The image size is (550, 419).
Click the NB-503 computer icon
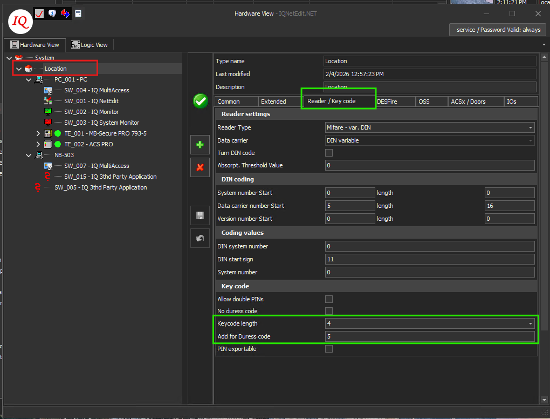[39, 156]
